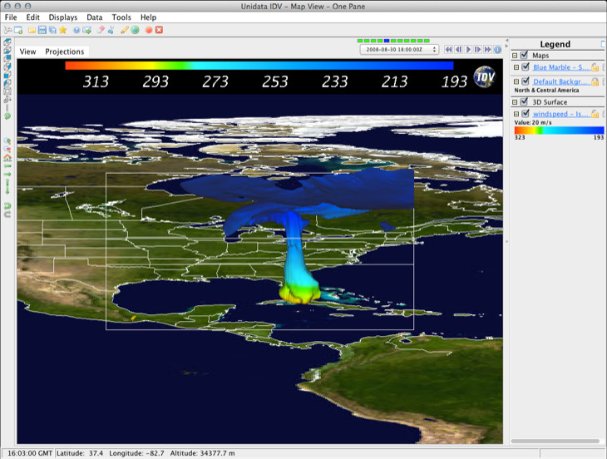Click the pencil edit icon in toolbar
Viewport: 607px width, 459px height.
click(124, 30)
